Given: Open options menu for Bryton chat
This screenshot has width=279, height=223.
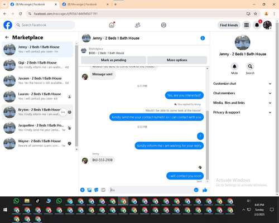Looking at the screenshot, I should (63, 112).
